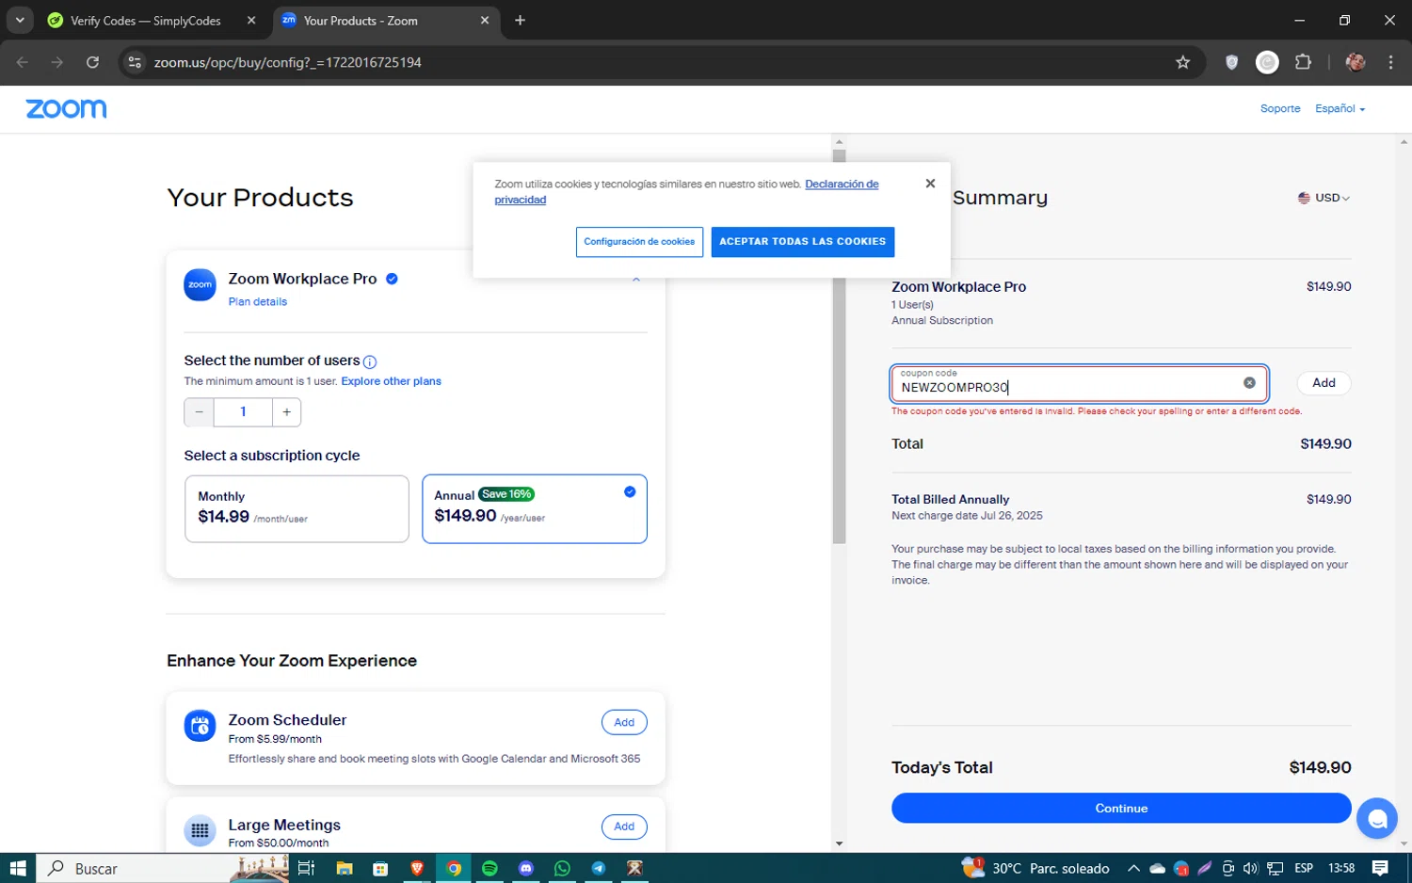
Task: Open the Brave shield icon in toolbar
Action: pos(1231,62)
